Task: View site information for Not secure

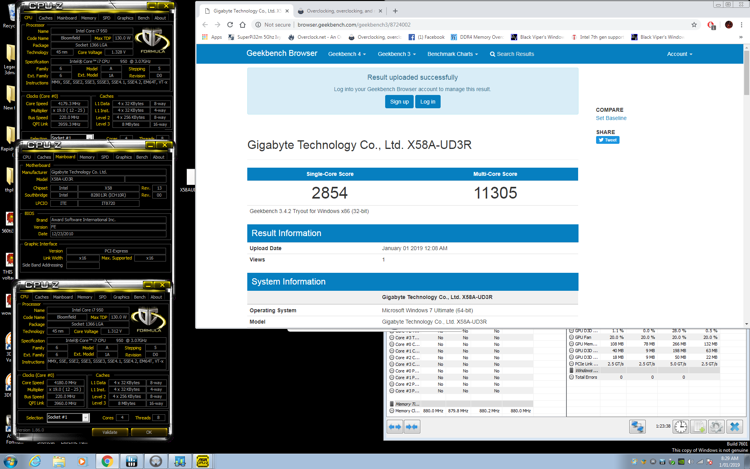Action: 273,25
